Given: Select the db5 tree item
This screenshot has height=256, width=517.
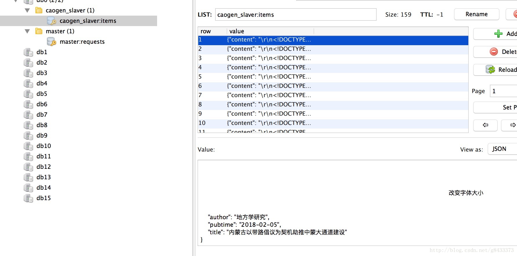Looking at the screenshot, I should coord(42,94).
